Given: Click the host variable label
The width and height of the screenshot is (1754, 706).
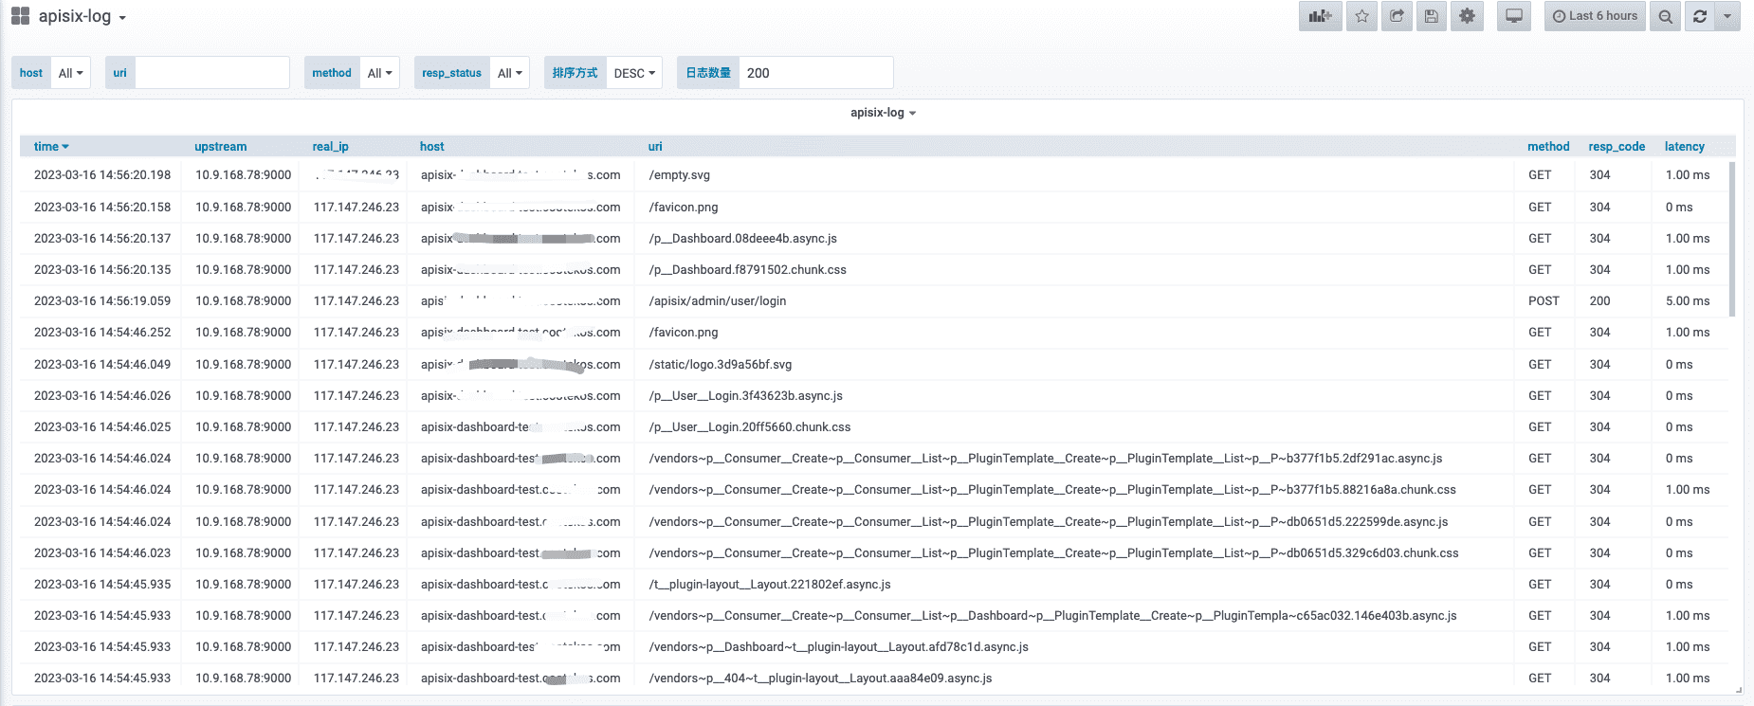Looking at the screenshot, I should pyautogui.click(x=31, y=73).
